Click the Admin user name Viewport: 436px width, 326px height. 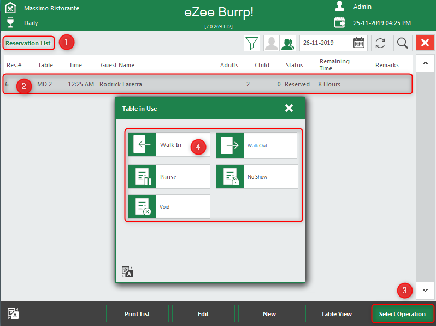[362, 7]
